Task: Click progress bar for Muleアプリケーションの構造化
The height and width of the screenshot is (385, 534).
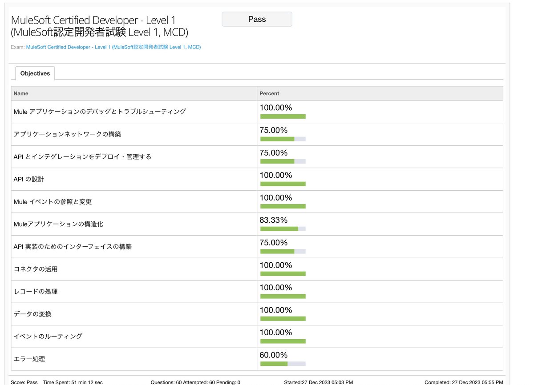Action: 283,229
